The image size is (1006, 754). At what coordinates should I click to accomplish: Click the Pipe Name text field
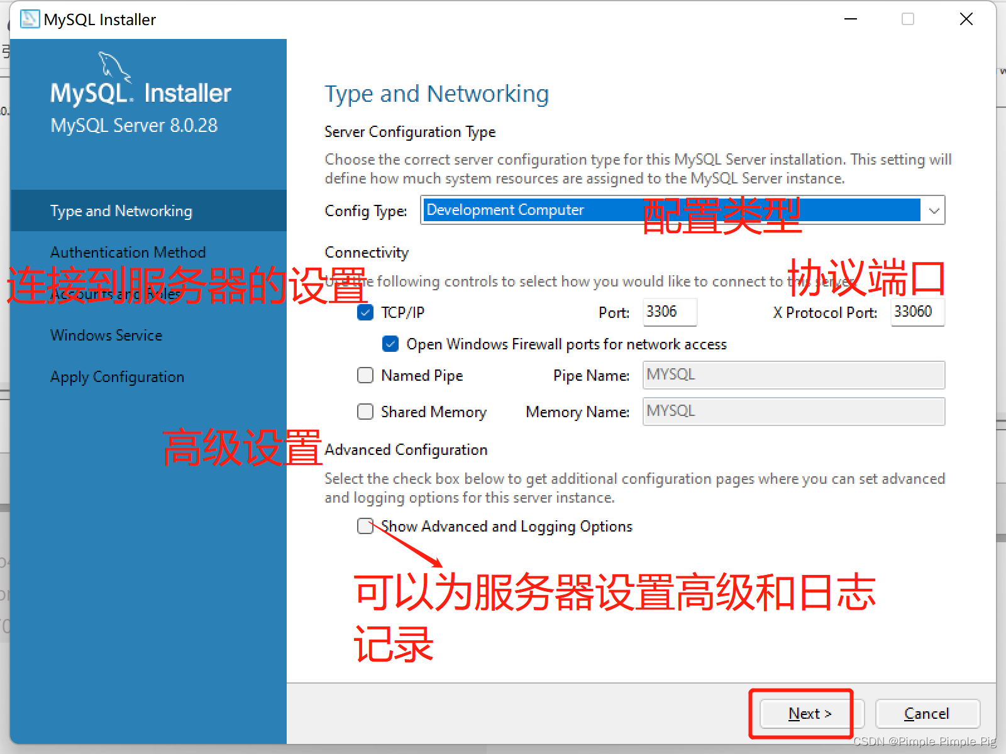(793, 375)
